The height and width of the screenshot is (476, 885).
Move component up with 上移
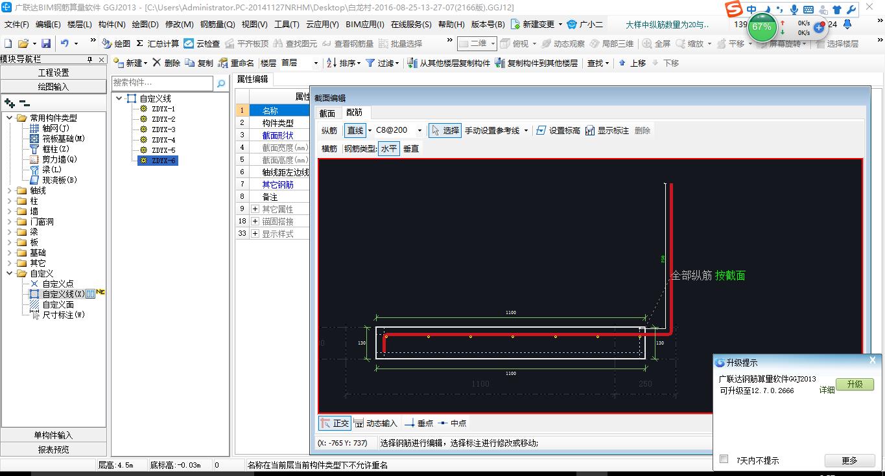632,63
